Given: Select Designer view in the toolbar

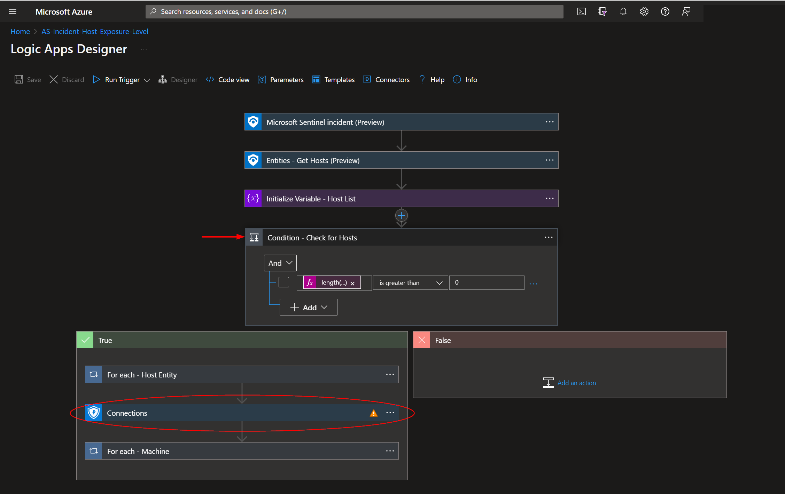Looking at the screenshot, I should (178, 80).
